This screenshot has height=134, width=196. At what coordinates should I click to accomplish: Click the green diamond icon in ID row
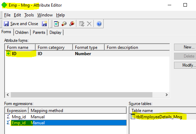tap(8, 53)
